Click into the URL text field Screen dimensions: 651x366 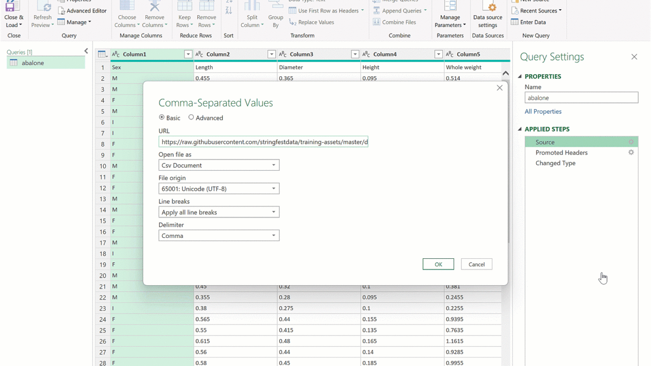tap(263, 142)
